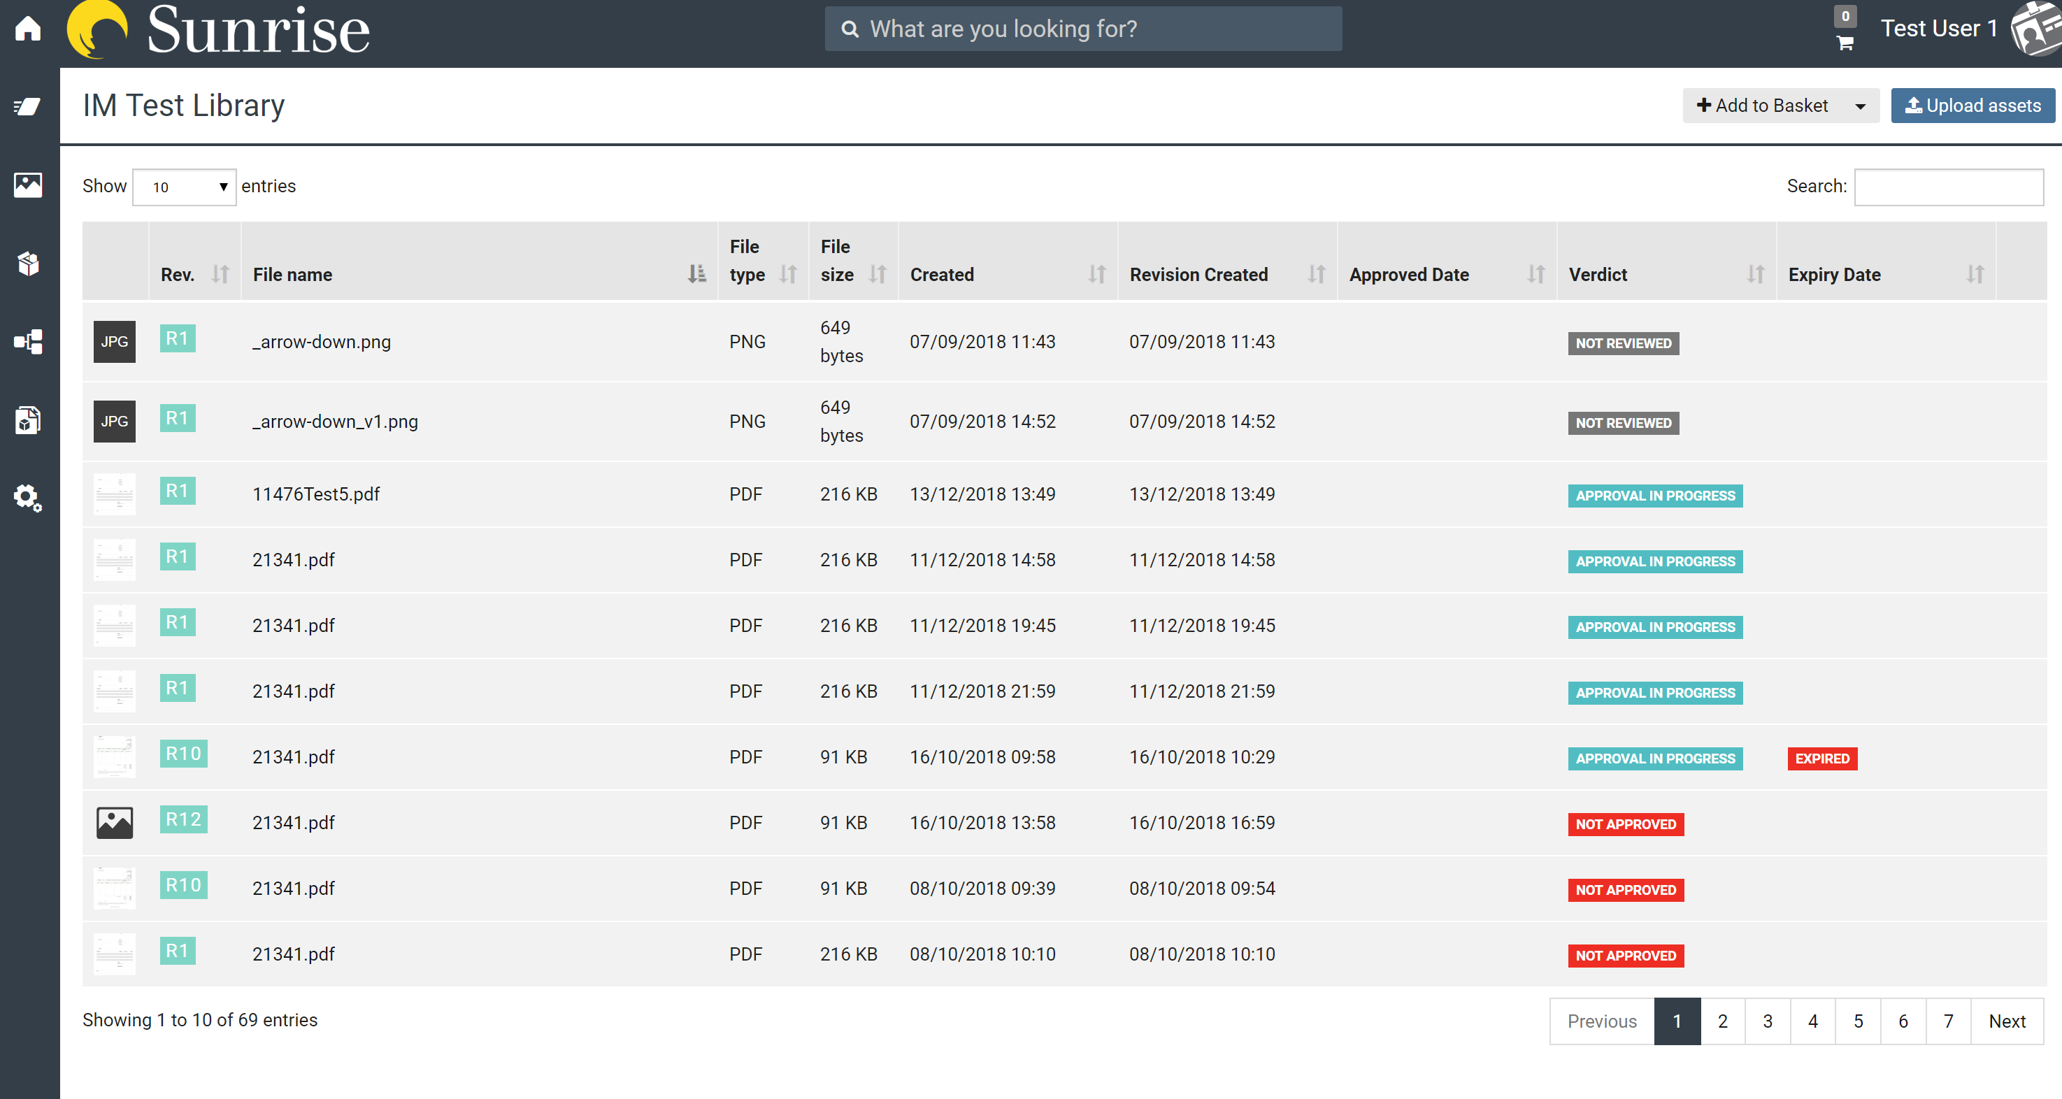Open the image library sidebar icon
Viewport: 2062px width, 1099px height.
point(28,185)
